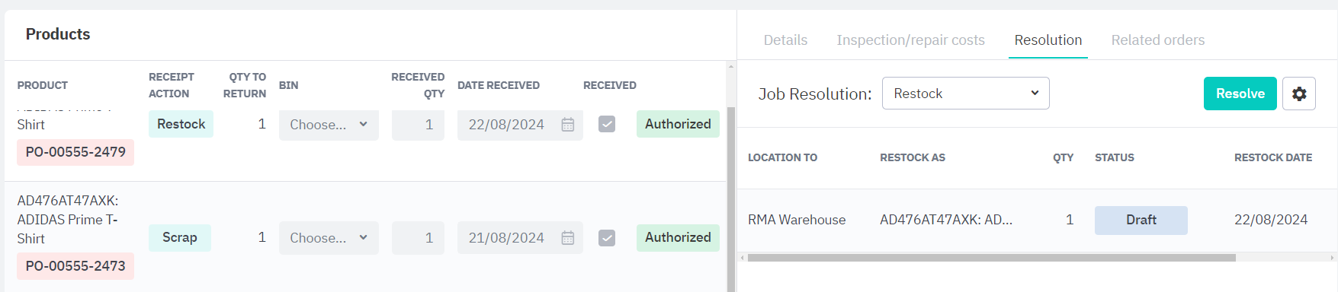Switch to the Details tab
Image resolution: width=1338 pixels, height=292 pixels.
click(785, 40)
